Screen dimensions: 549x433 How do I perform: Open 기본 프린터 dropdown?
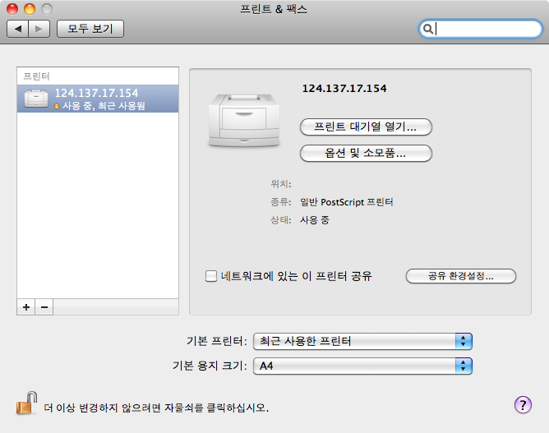(362, 341)
